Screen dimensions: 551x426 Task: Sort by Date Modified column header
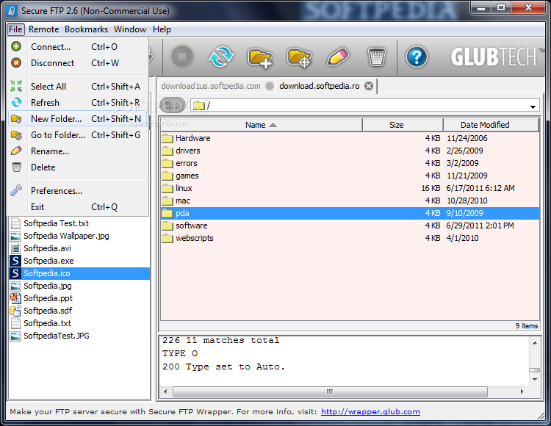coord(491,125)
